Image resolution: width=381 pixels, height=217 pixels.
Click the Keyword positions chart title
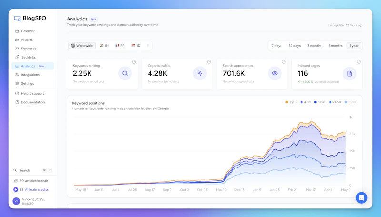tap(88, 103)
